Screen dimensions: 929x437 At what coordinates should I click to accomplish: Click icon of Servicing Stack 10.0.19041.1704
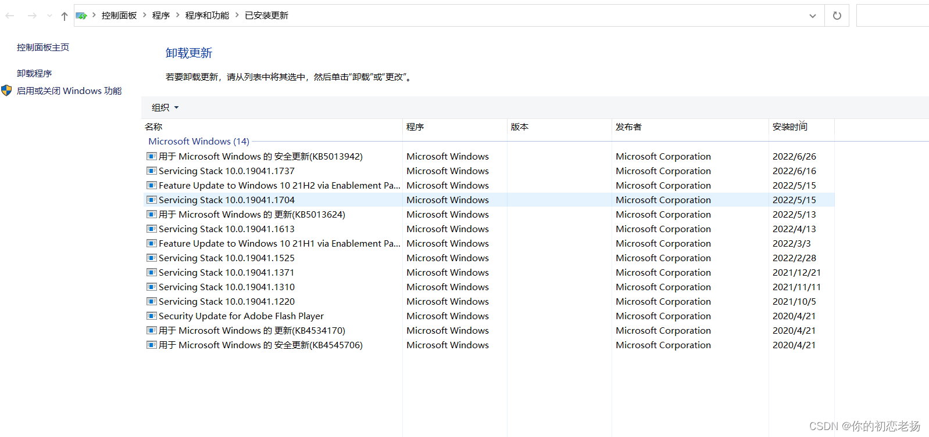click(x=152, y=200)
